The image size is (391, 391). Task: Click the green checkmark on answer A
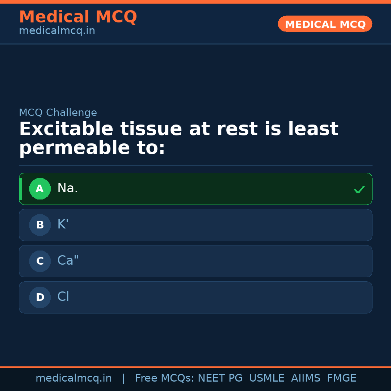pos(359,189)
